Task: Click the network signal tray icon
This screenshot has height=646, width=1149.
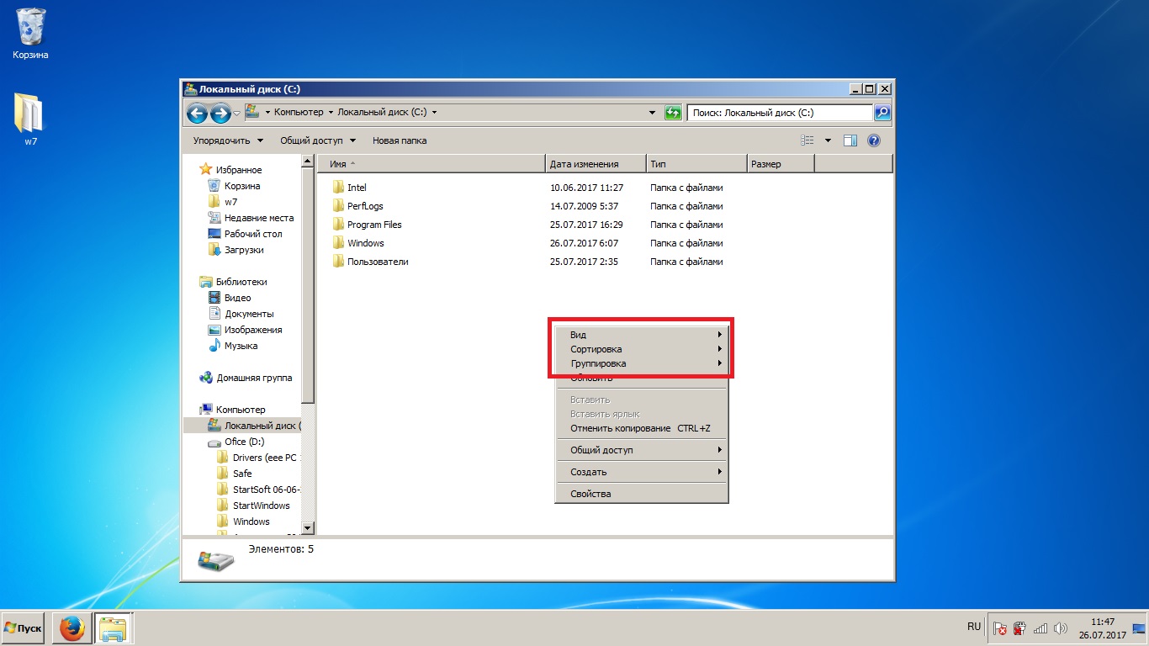Action: coord(1040,628)
